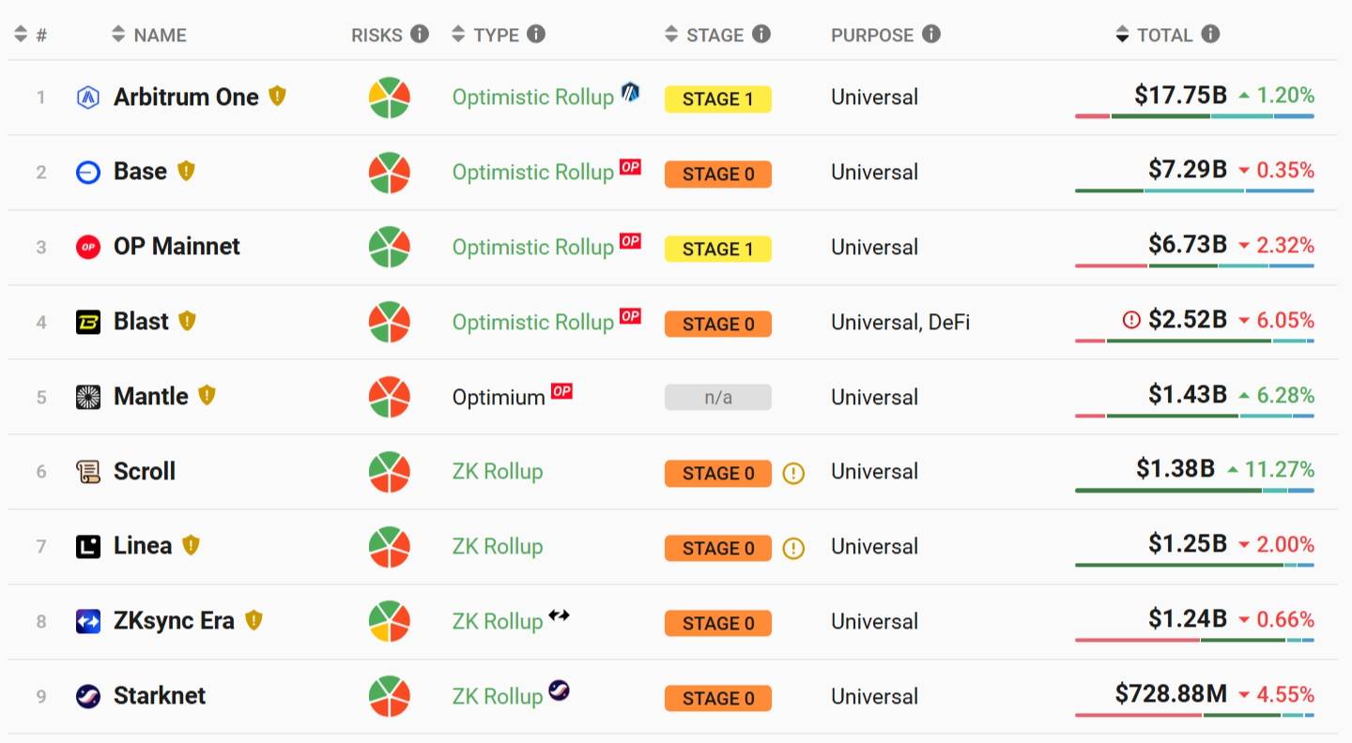Click the Linea stage warning exclamation icon

coord(793,548)
